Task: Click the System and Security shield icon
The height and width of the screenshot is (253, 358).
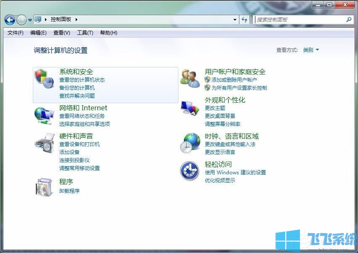Action: [x=44, y=79]
